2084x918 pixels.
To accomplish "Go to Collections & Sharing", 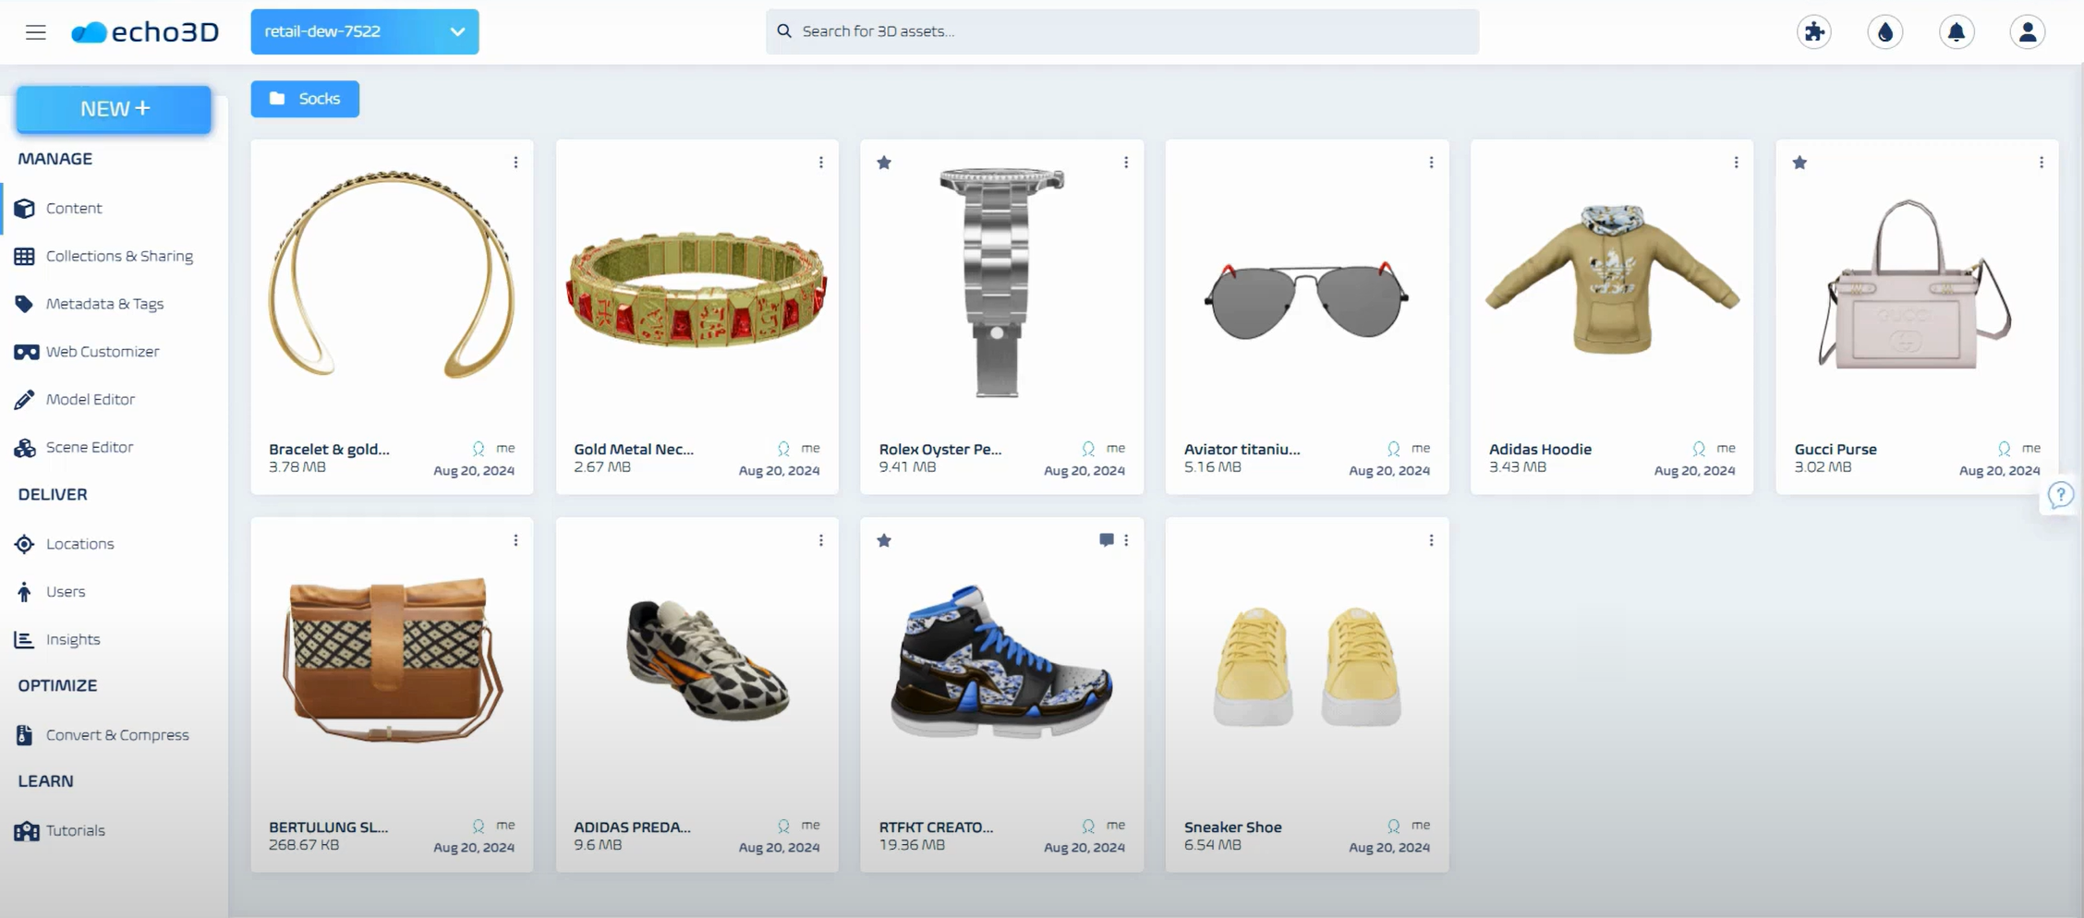I will pos(119,256).
